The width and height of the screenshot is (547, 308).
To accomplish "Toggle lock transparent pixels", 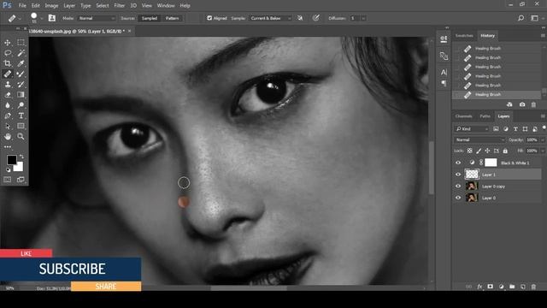I will pos(470,151).
